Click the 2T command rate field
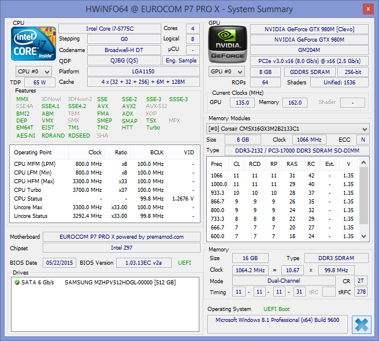Viewport: 379px width, 341px height. [x=361, y=280]
